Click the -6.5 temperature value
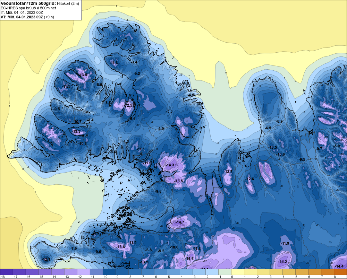 (x=268, y=128)
